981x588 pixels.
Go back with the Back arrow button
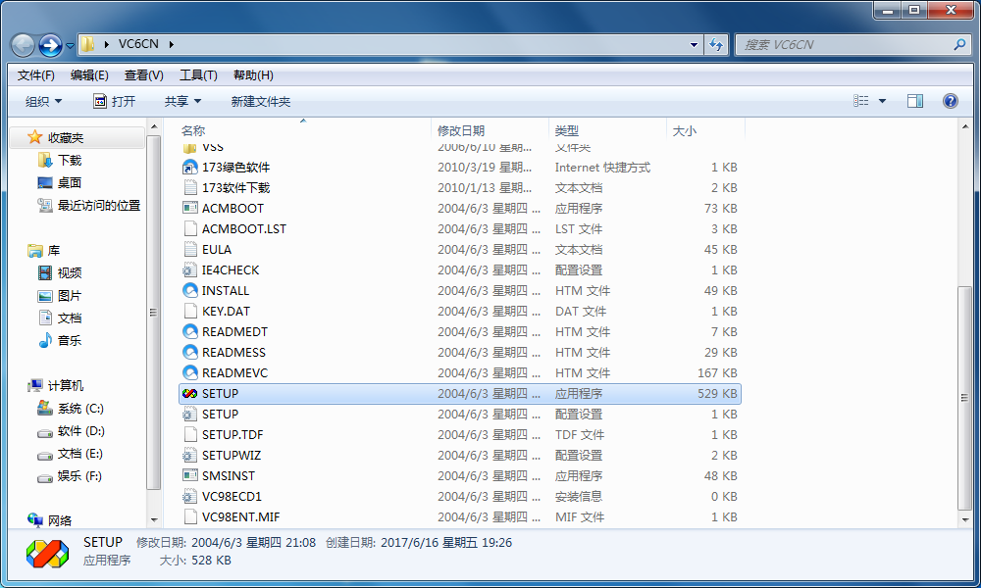coord(24,45)
